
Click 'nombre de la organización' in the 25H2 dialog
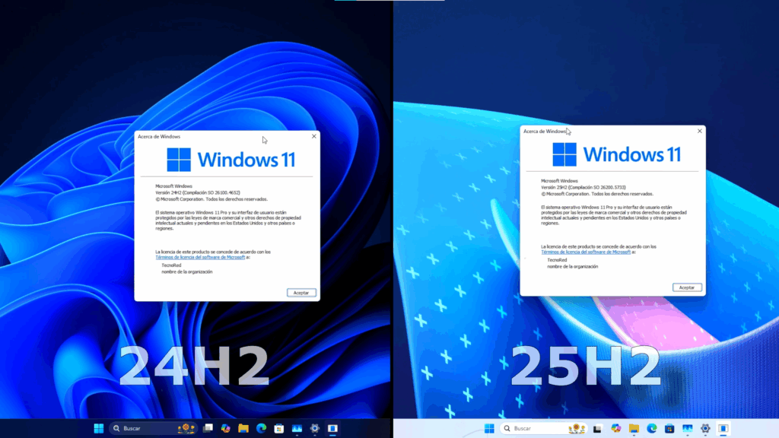(572, 266)
